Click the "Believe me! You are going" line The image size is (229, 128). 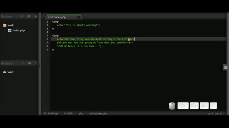95,43
